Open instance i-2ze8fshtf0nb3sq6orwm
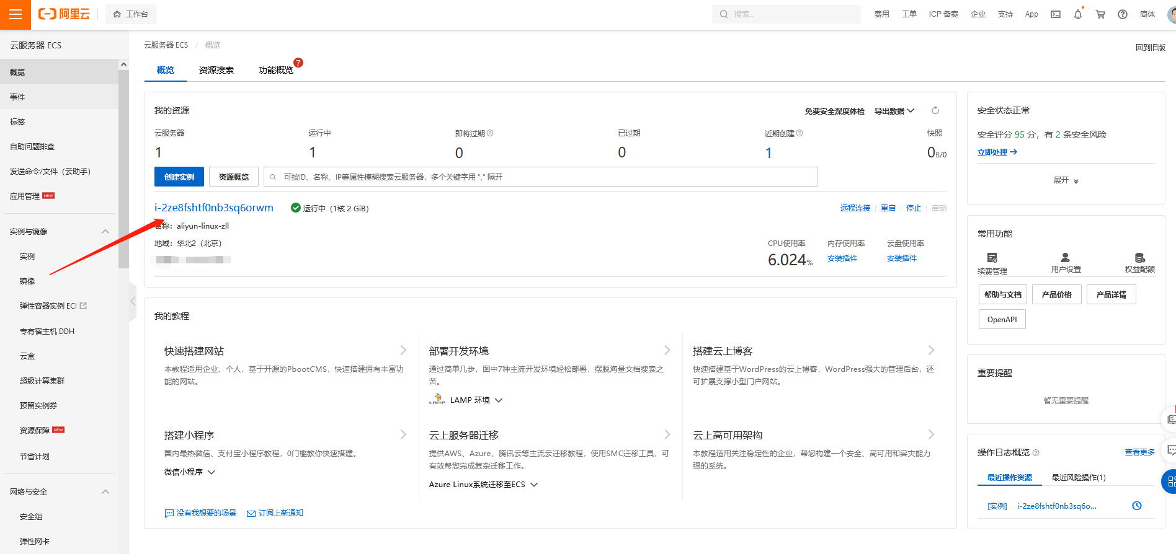This screenshot has width=1176, height=554. pos(214,208)
